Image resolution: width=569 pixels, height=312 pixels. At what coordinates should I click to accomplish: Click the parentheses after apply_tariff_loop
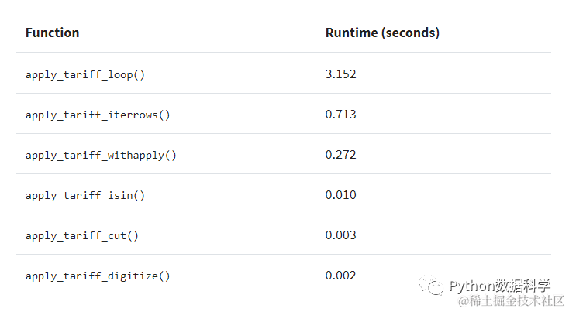[140, 75]
